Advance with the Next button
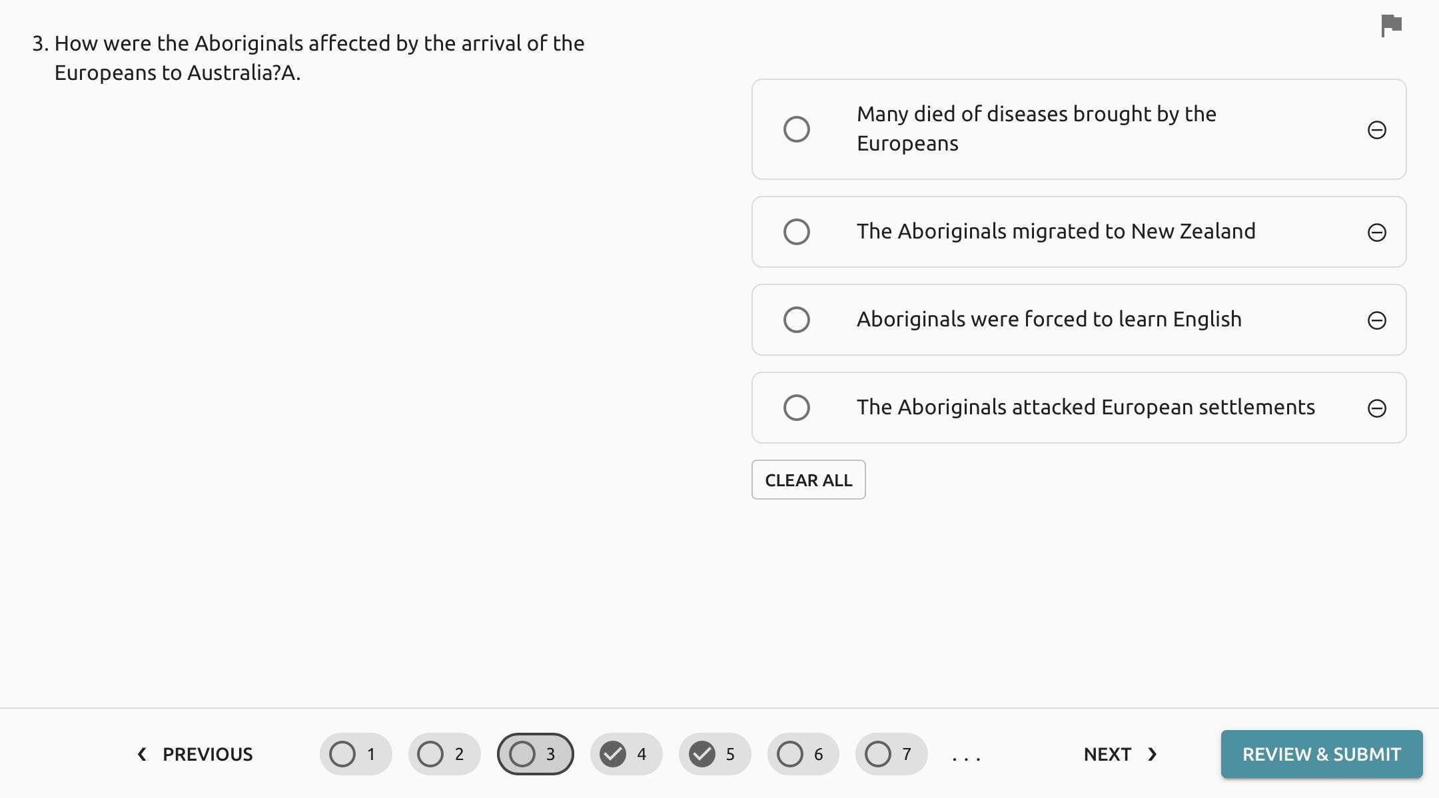 [x=1120, y=754]
